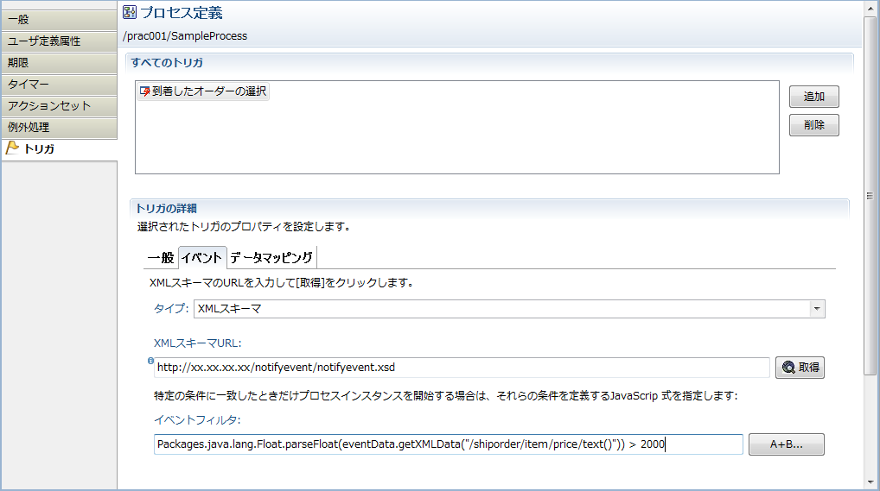Open the ユーザ定義属性 side tab
This screenshot has height=491, width=880.
(x=59, y=41)
